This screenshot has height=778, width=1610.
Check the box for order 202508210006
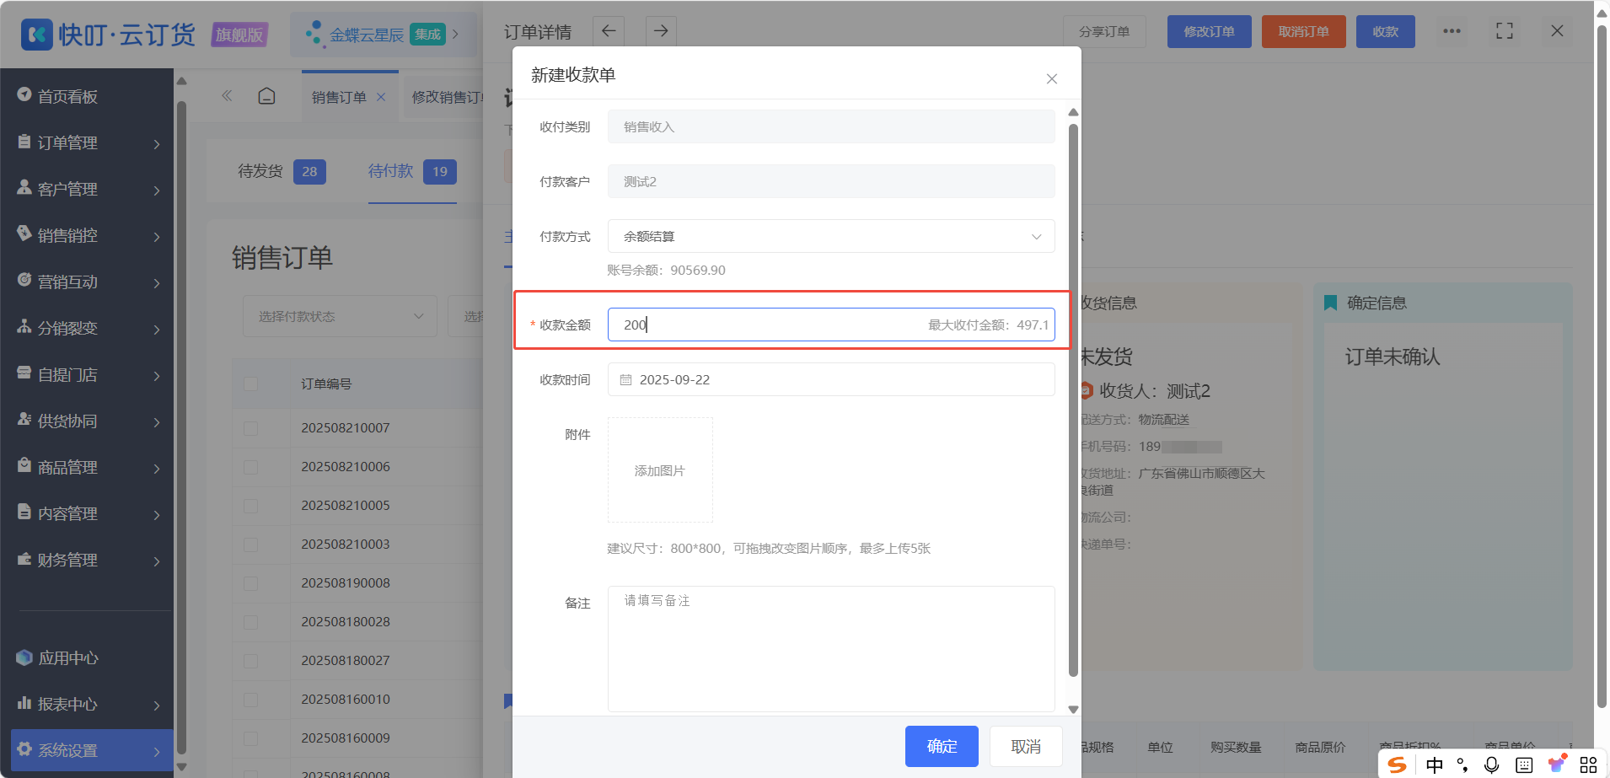250,467
